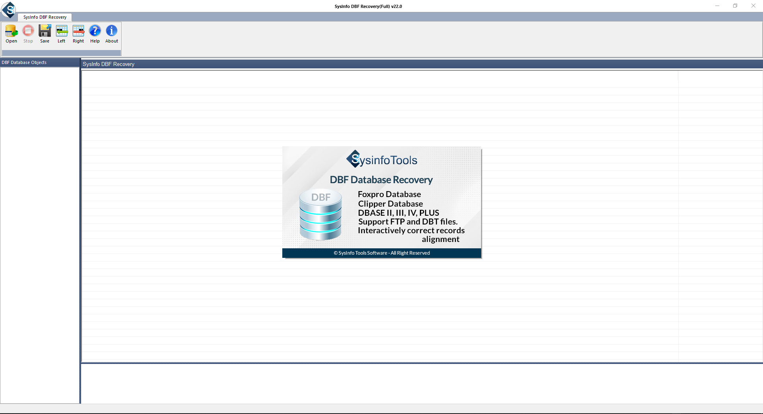Click the SysInfo logo in the title bar

[x=8, y=10]
